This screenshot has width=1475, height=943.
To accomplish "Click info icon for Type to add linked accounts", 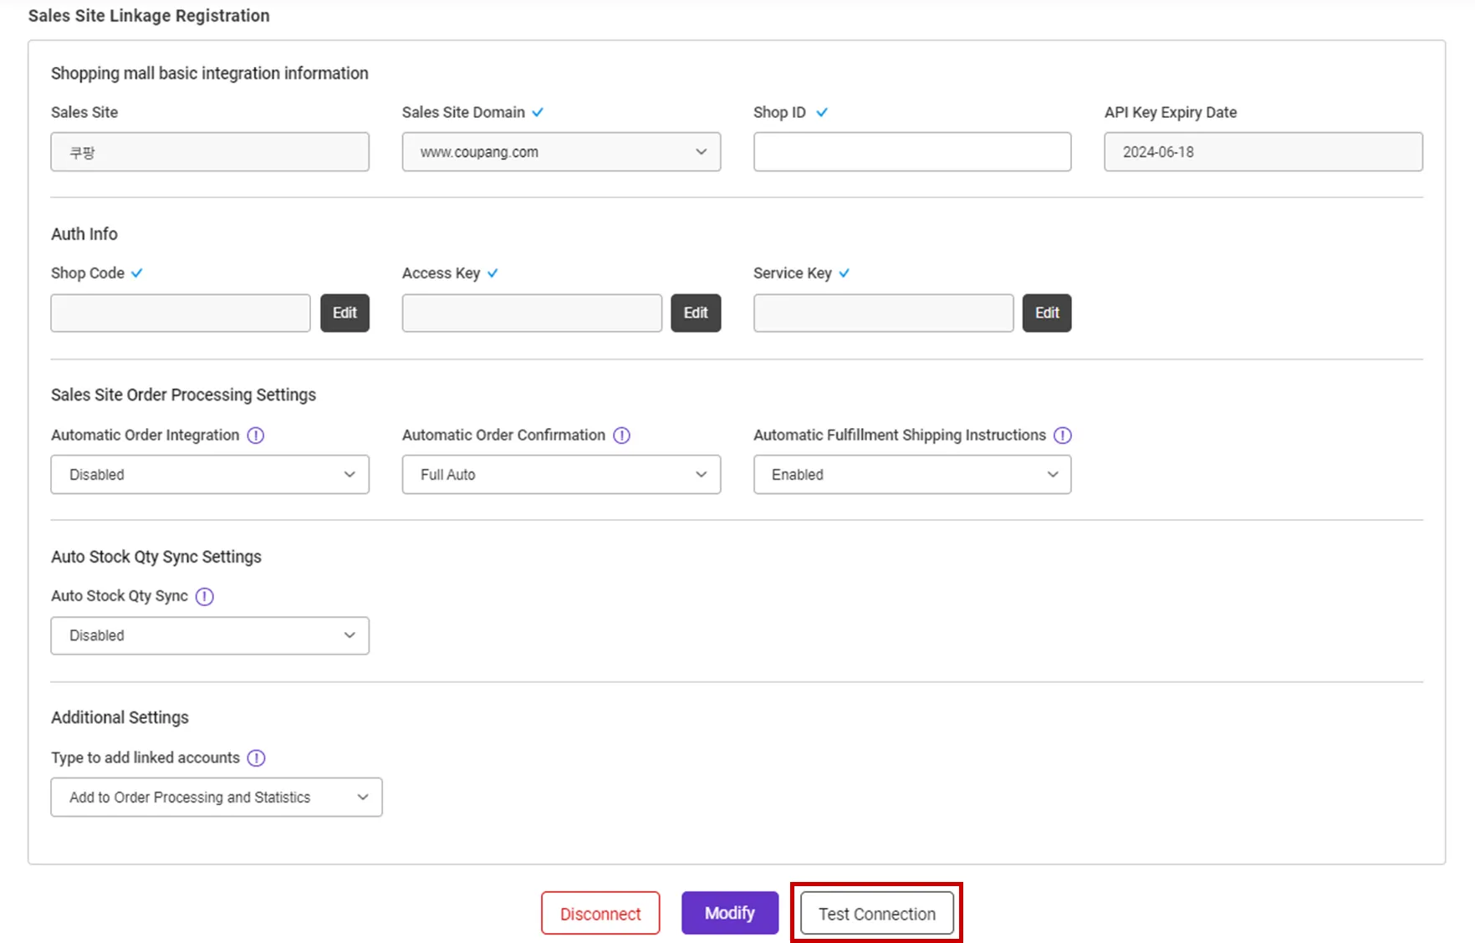I will [257, 757].
